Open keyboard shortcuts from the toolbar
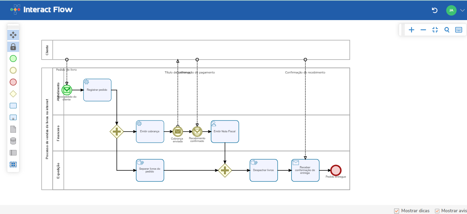Screen dimensions: 467x214 click(459, 30)
